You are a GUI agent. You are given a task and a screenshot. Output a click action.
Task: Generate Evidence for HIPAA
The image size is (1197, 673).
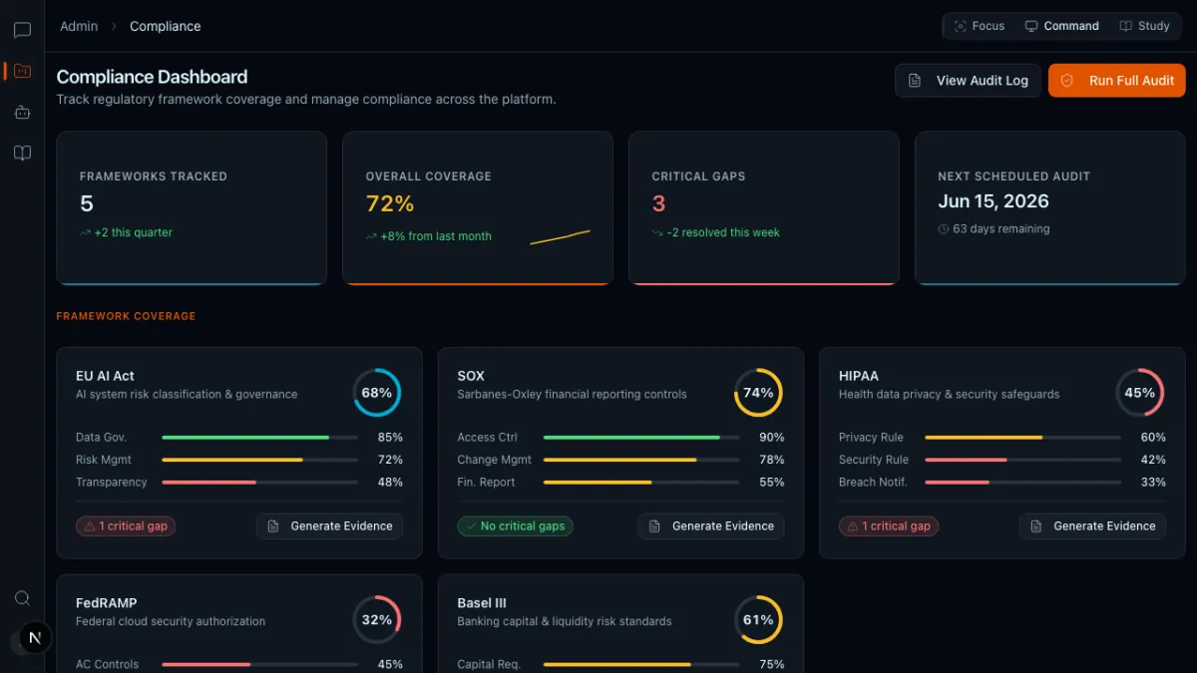(1092, 526)
